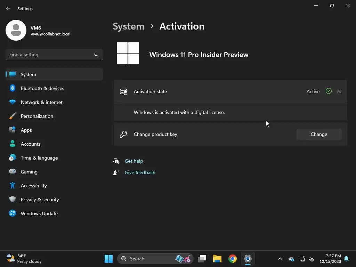Viewport: 356px width, 267px height.
Task: Open the Get help link
Action: click(x=134, y=161)
